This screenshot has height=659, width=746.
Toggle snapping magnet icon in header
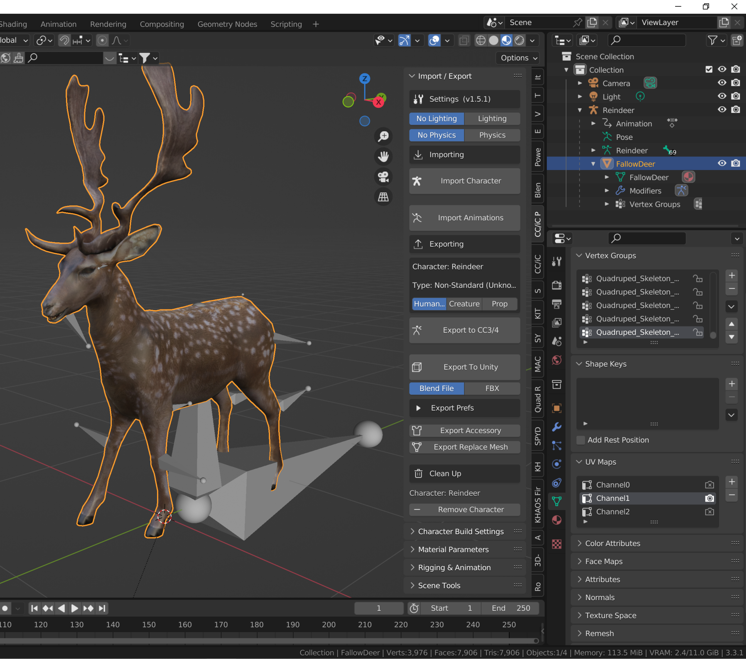[x=64, y=40]
